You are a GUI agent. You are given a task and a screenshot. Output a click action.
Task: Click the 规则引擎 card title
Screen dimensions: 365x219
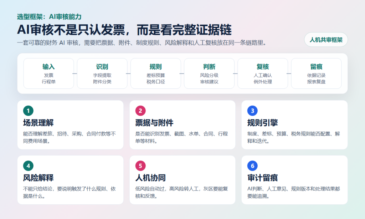[263, 123]
